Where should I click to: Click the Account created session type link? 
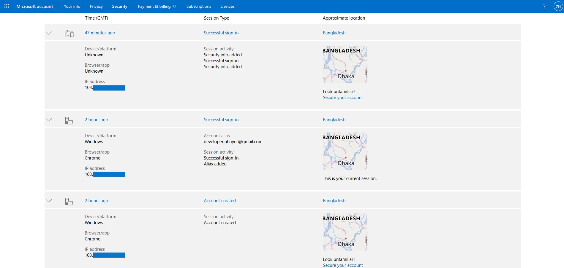click(220, 201)
